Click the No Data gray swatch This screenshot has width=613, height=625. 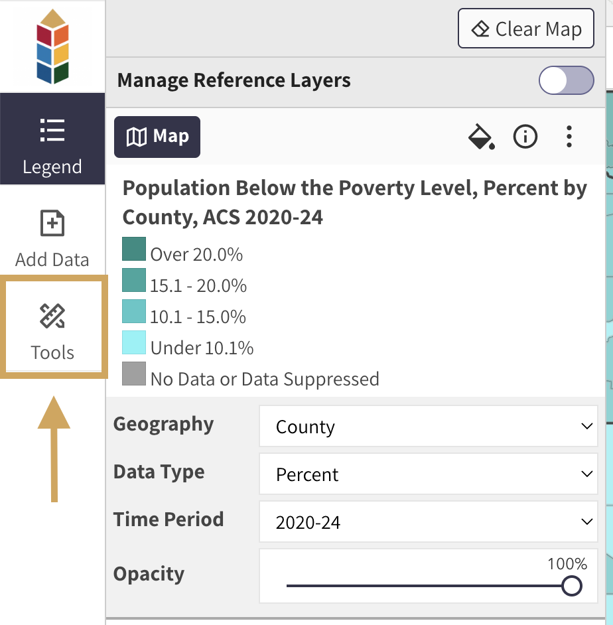click(x=134, y=374)
